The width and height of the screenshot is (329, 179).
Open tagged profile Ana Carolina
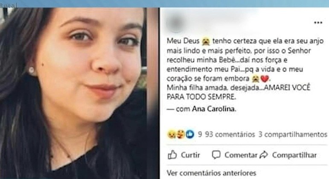coord(214,109)
